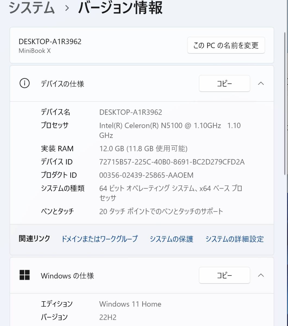Click the デバイスの仕様 section title
This screenshot has height=326, width=288.
point(62,84)
